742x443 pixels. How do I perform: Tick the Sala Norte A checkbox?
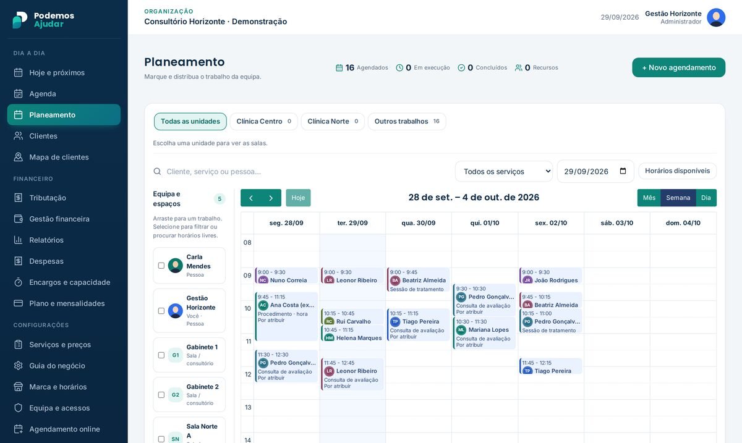[x=161, y=439]
